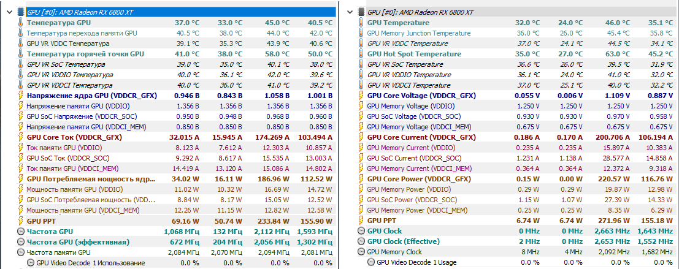Click lightning icon beside GPU SoC Напряжение (VDDCR_SOC)

pos(20,116)
